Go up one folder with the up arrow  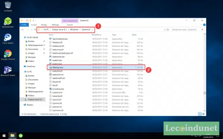[35, 30]
